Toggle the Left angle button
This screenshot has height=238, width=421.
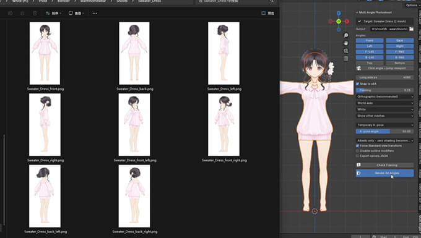370,46
